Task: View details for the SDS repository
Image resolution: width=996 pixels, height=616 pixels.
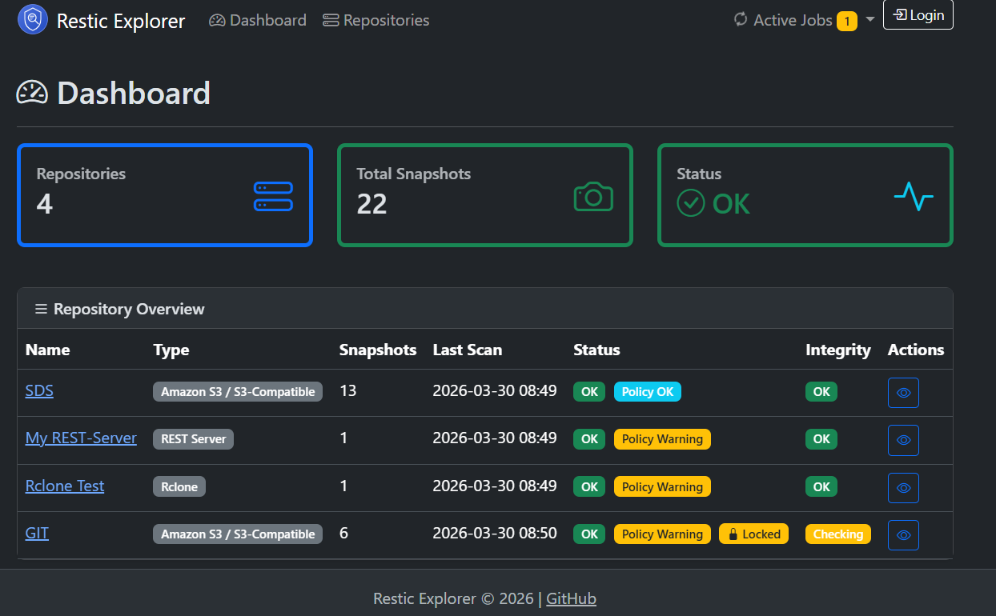Action: click(x=903, y=392)
